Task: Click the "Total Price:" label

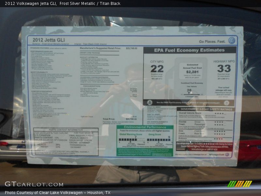Action: [109, 119]
